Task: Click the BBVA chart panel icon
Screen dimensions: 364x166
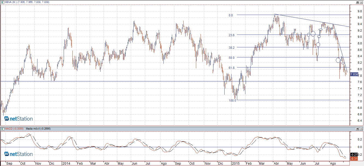Action: coord(2,2)
